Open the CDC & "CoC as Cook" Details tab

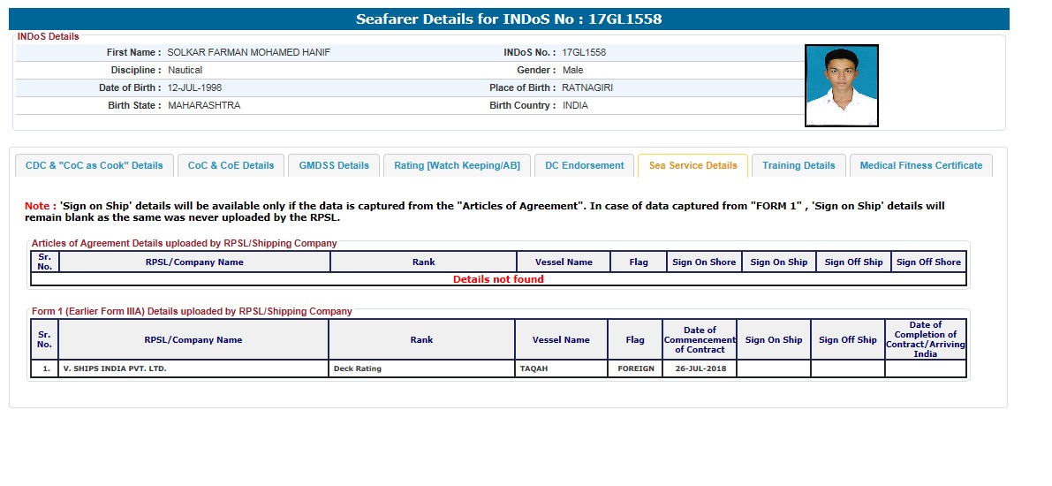click(x=95, y=165)
